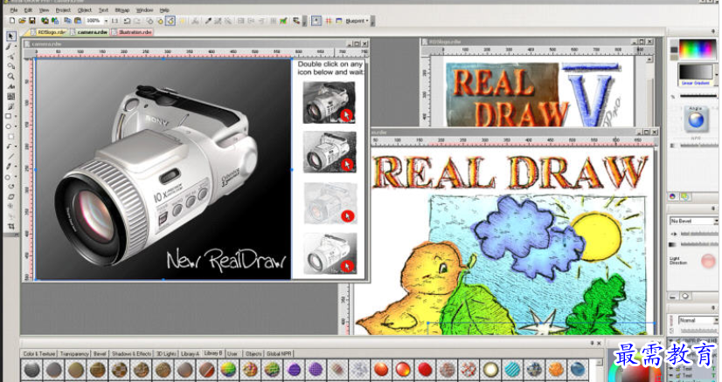Click the linear gradient preview swatch
Image resolution: width=722 pixels, height=382 pixels.
(696, 72)
